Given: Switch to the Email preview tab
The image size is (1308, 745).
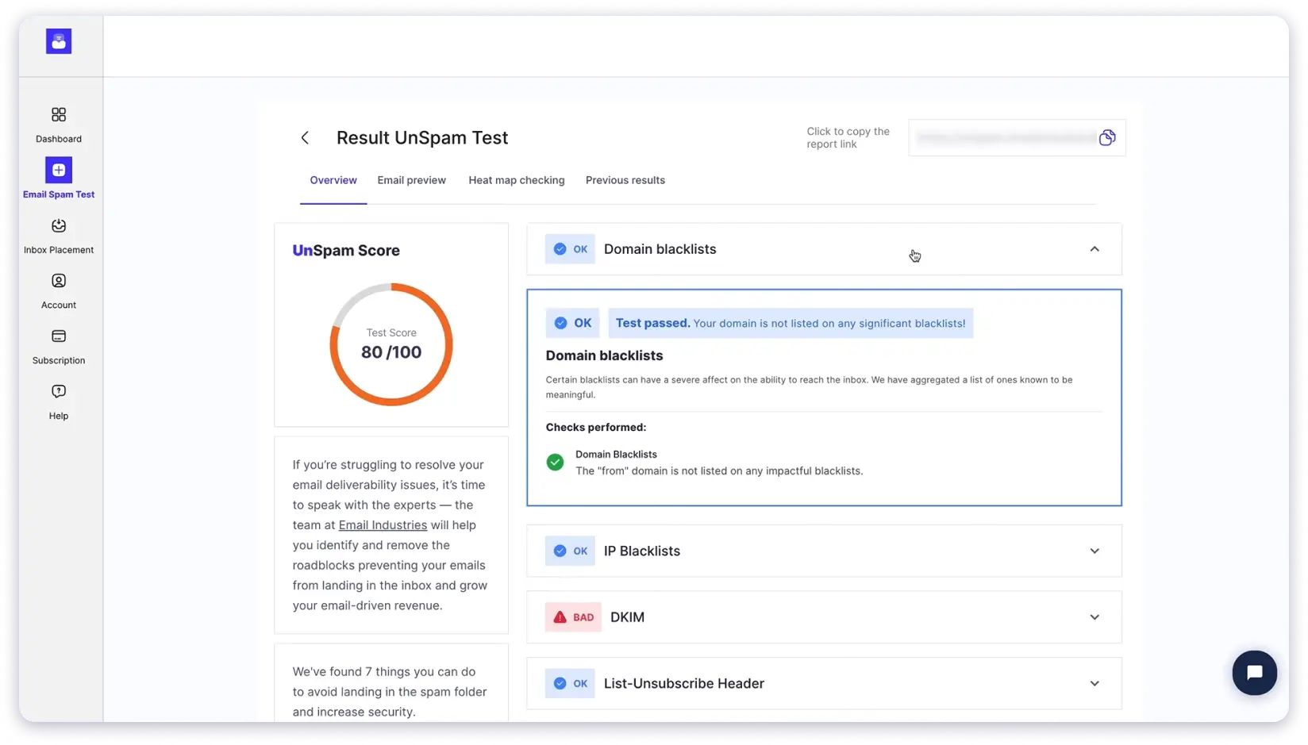Looking at the screenshot, I should 411,180.
